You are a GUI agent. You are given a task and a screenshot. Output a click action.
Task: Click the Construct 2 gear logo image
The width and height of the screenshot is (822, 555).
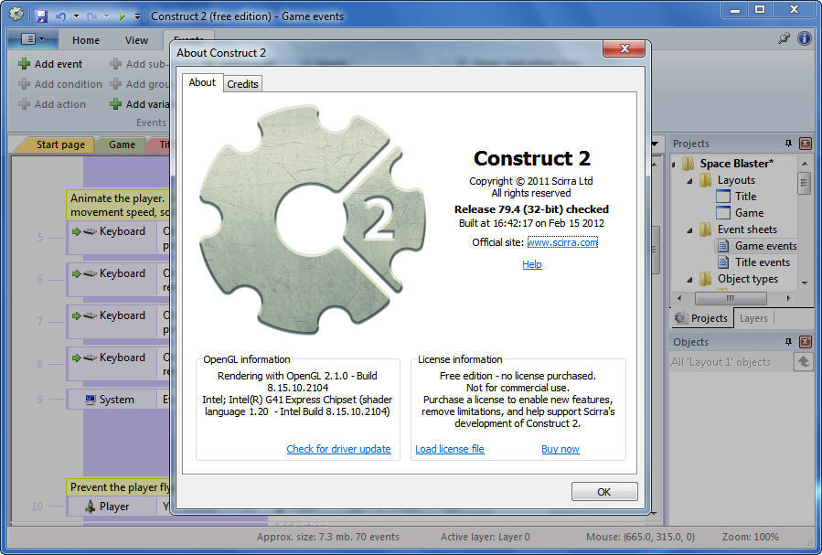(312, 219)
